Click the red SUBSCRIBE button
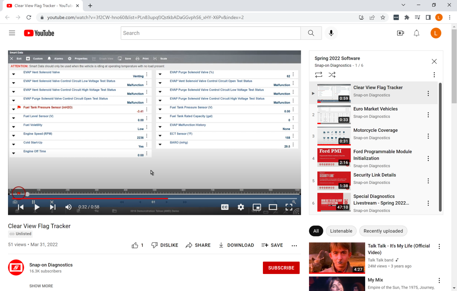Viewport: 457px width, 291px height. [x=281, y=268]
